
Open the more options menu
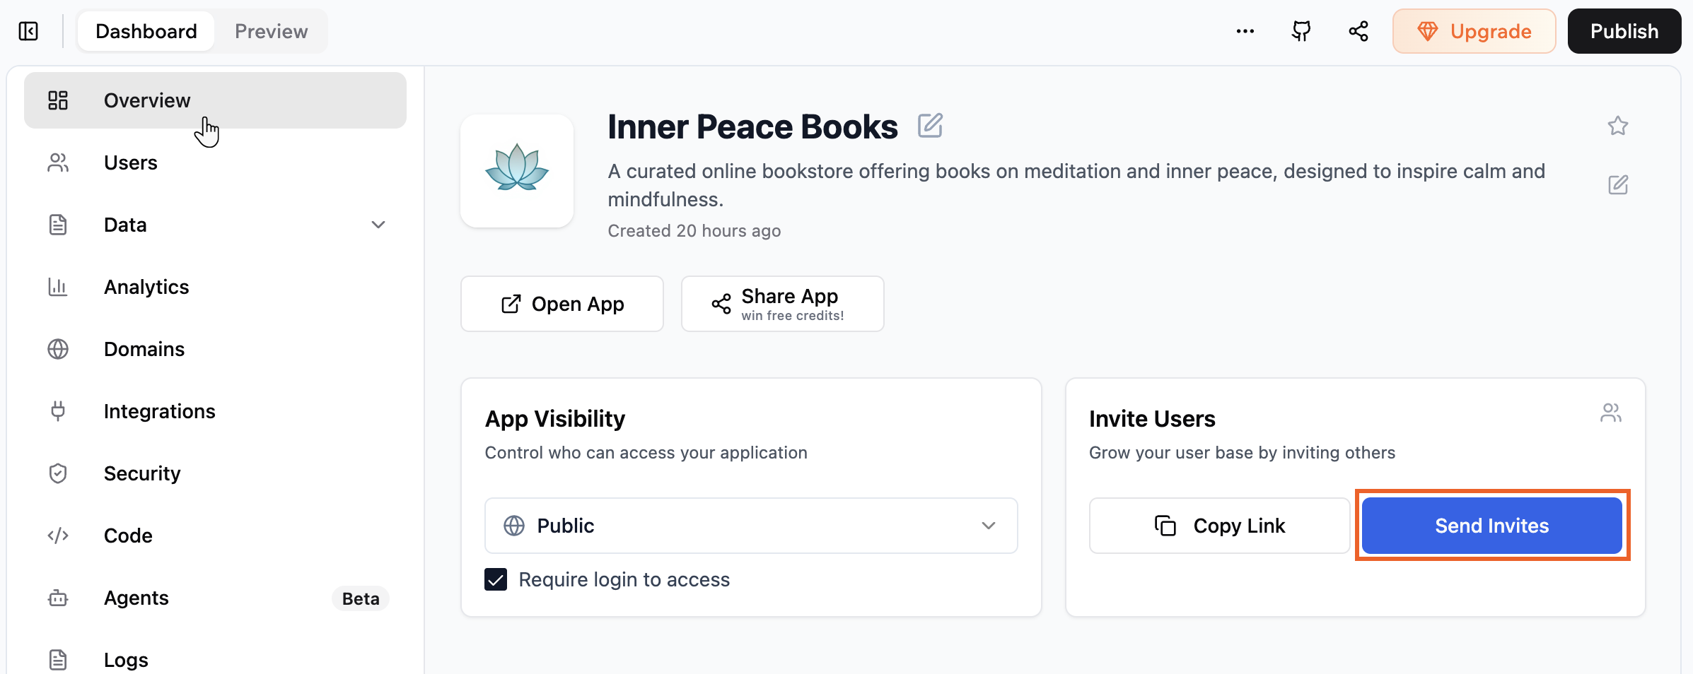[1245, 31]
